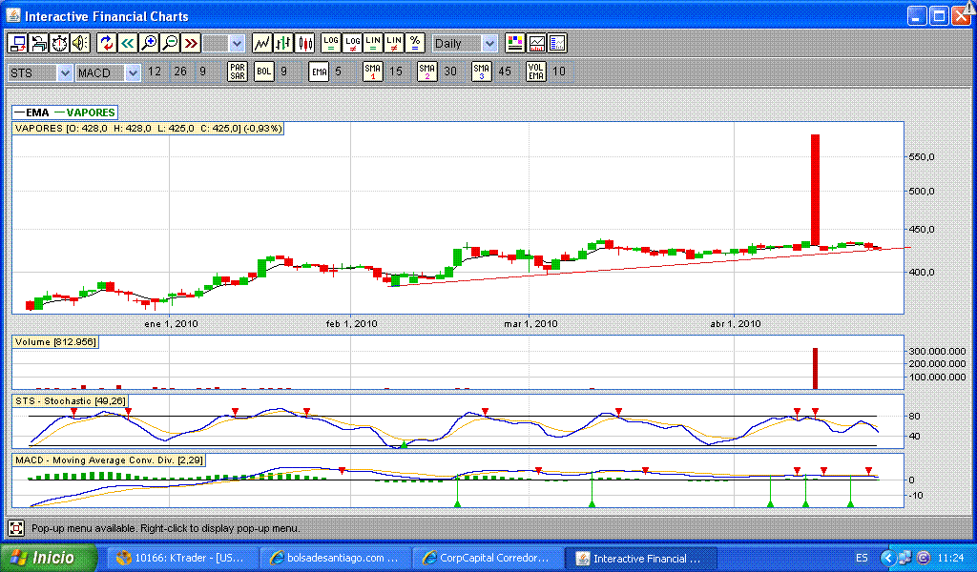
Task: Click the MACD Moving Average Conv. Div. label
Action: click(x=109, y=460)
